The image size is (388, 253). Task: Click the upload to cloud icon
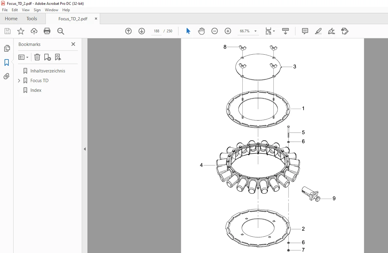pyautogui.click(x=34, y=31)
